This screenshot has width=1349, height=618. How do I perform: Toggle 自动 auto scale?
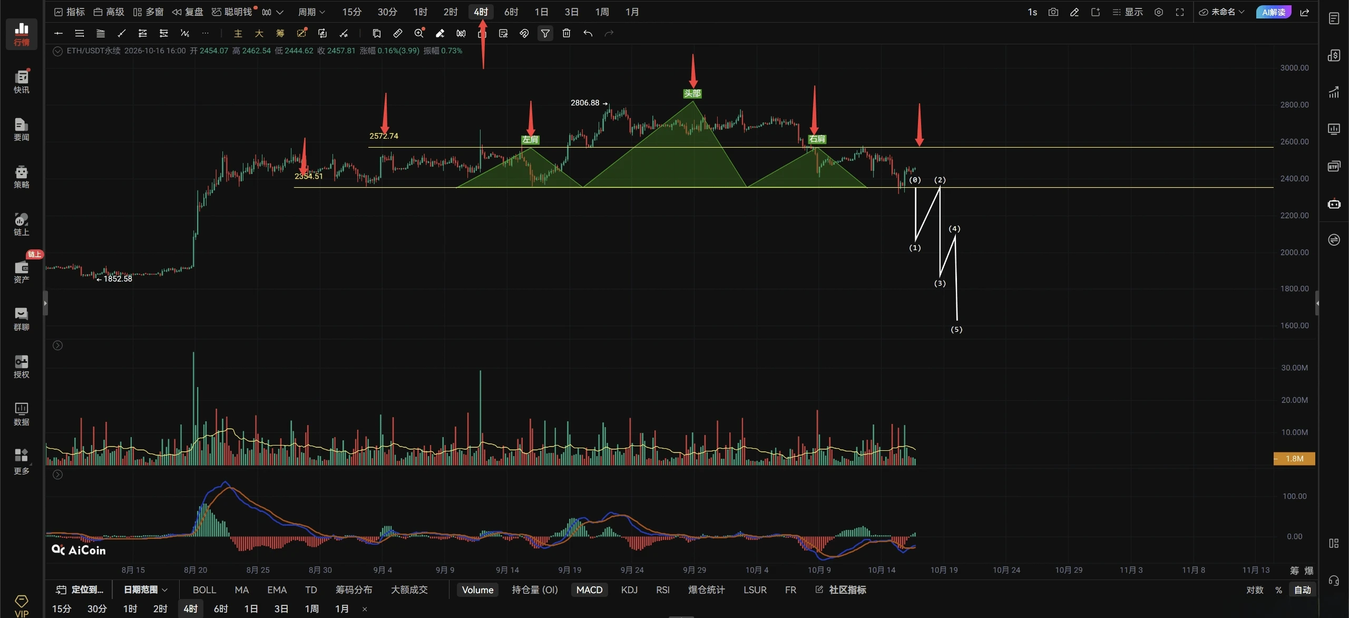tap(1303, 590)
